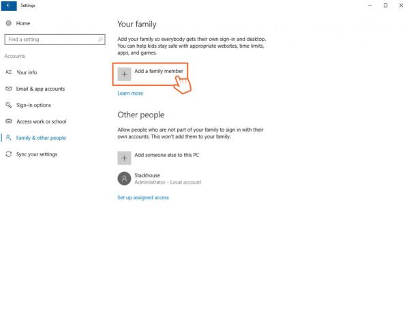Screen dimensions: 409x318
Task: Click the search magnifier icon
Action: (101, 40)
